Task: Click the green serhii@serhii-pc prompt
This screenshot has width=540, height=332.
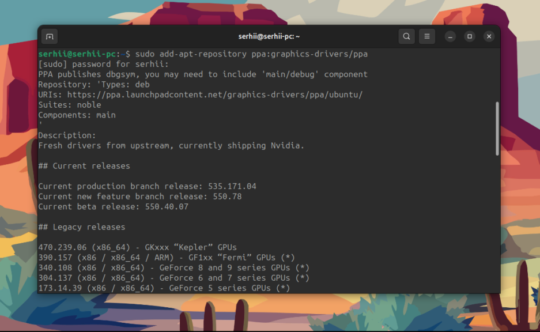Action: [x=77, y=54]
